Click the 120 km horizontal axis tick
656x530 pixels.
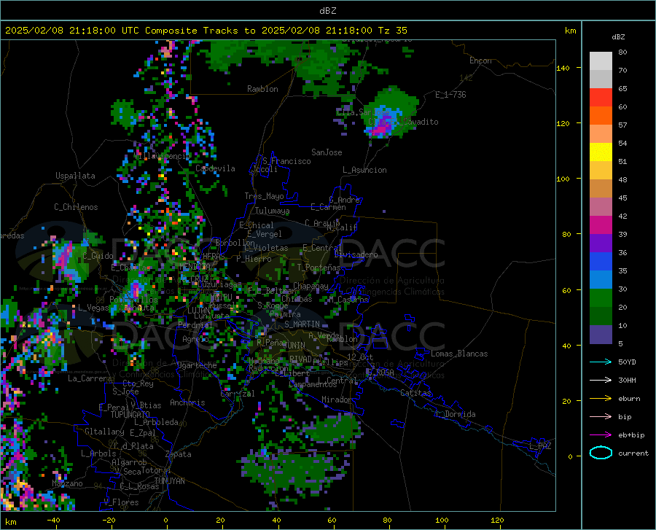(497, 521)
